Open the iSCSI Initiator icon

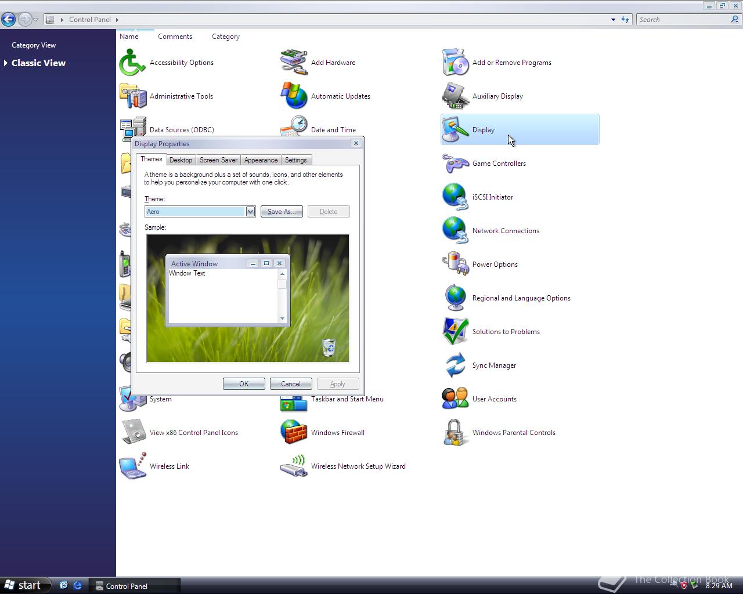(x=455, y=197)
